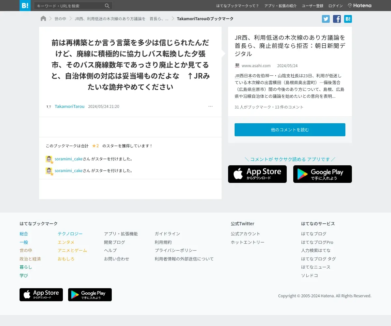The image size is (391, 326).
Task: Click the search magnifier icon
Action: coord(107,6)
